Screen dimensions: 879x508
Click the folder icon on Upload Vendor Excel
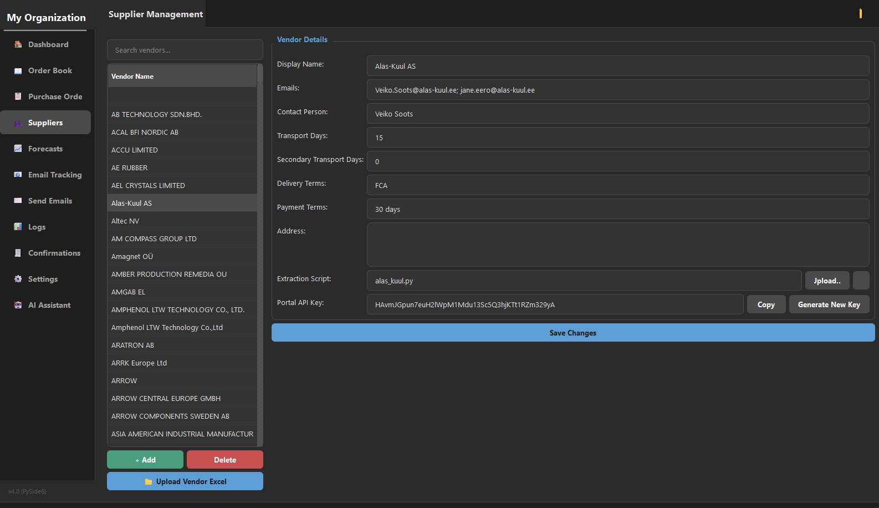(x=148, y=481)
